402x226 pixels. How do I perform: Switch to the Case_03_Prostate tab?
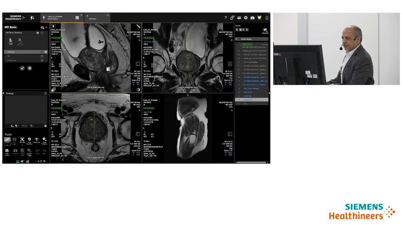pyautogui.click(x=62, y=18)
